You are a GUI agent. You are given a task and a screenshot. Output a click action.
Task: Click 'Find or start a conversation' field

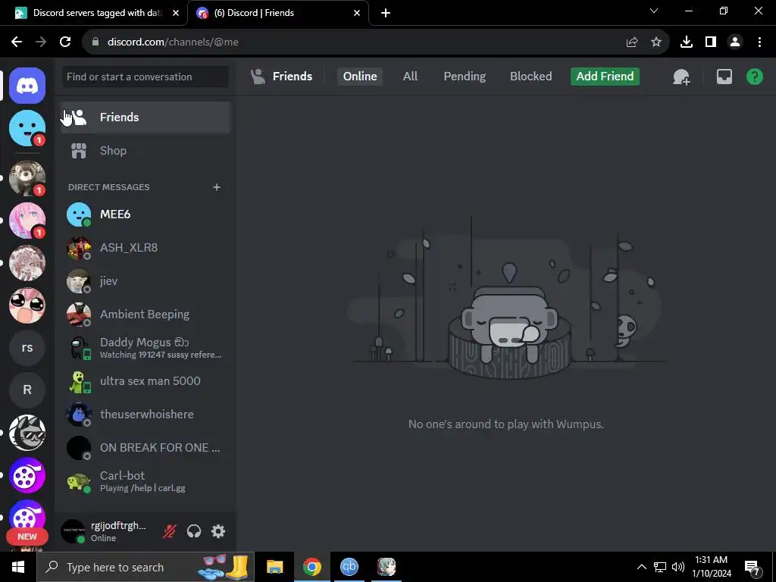click(x=145, y=77)
